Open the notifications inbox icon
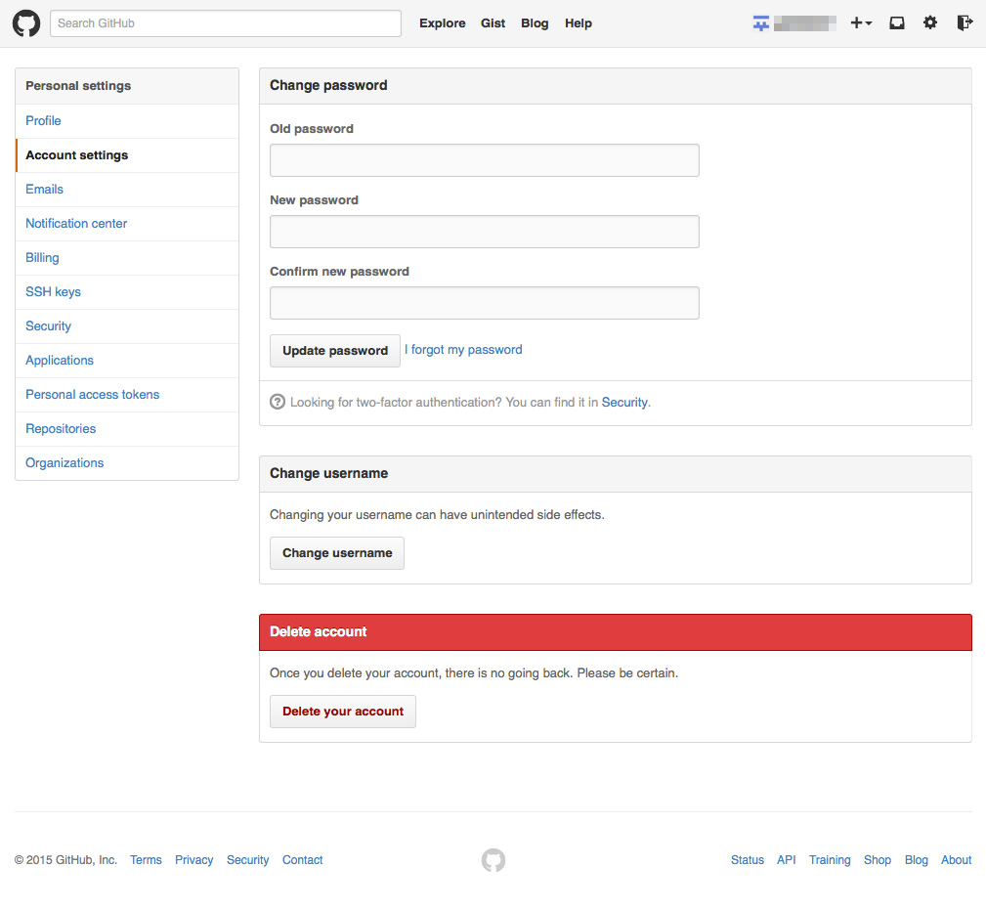The image size is (986, 908). pos(896,22)
